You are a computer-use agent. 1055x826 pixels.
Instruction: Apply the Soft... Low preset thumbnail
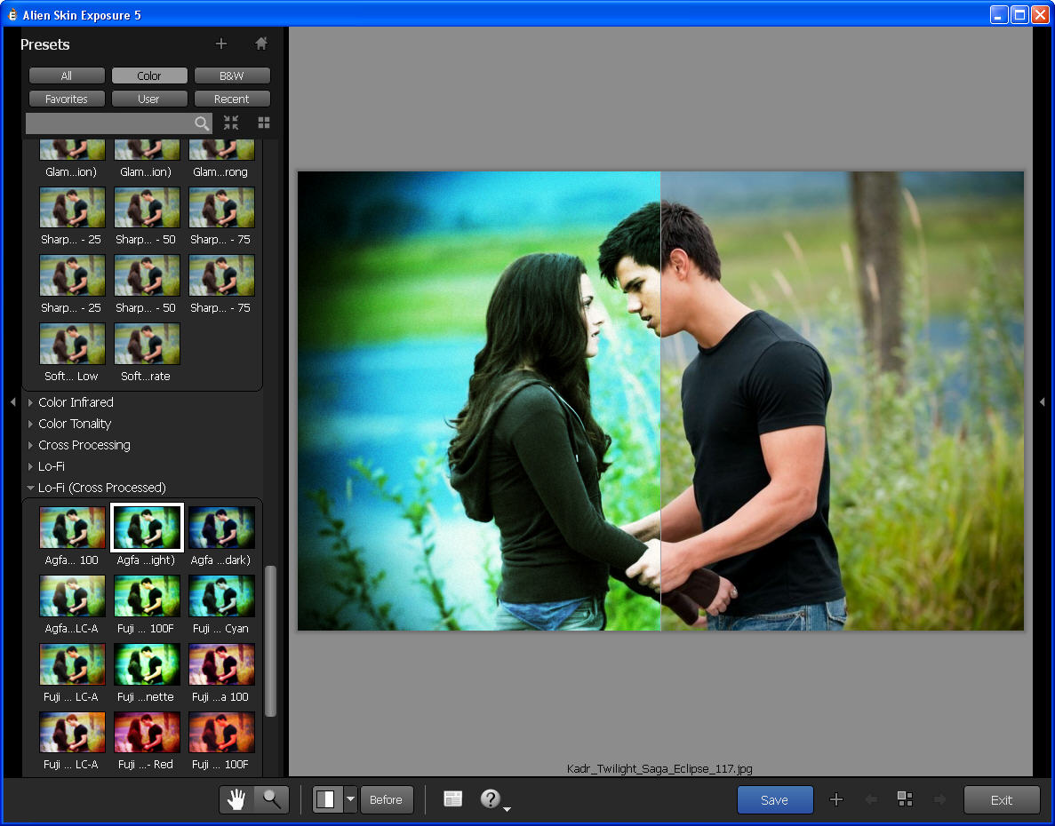(x=73, y=344)
